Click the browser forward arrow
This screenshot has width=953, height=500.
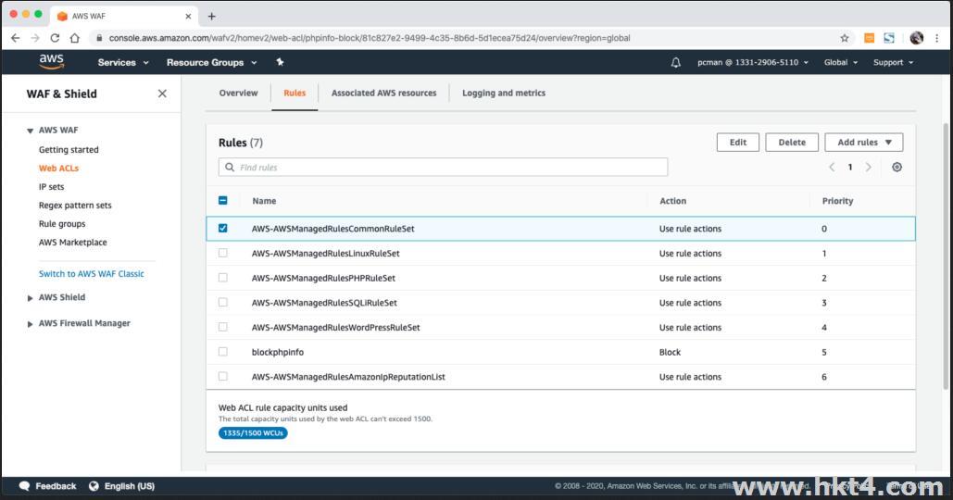tap(35, 38)
